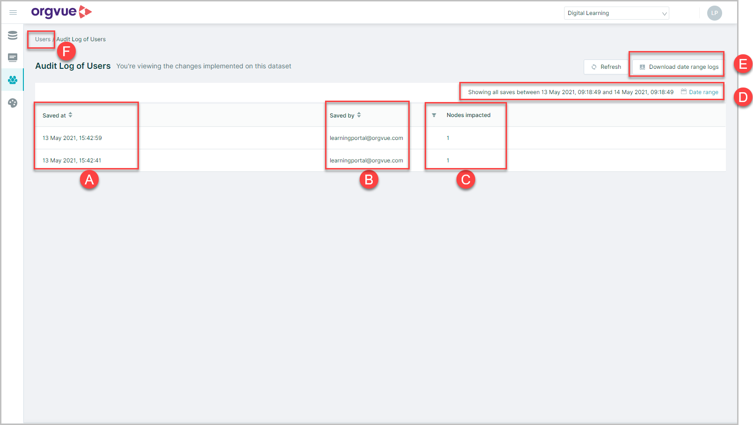The width and height of the screenshot is (753, 425).
Task: Click nodes impacted value for 15:42:59 save
Action: click(448, 138)
